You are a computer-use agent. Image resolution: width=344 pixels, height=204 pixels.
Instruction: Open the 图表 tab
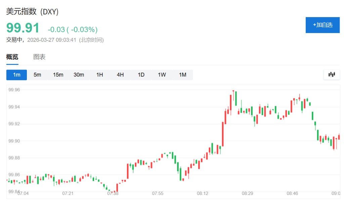point(39,57)
